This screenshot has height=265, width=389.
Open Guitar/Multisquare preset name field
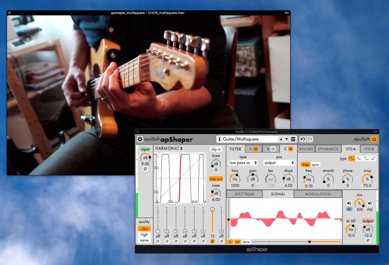[250, 139]
